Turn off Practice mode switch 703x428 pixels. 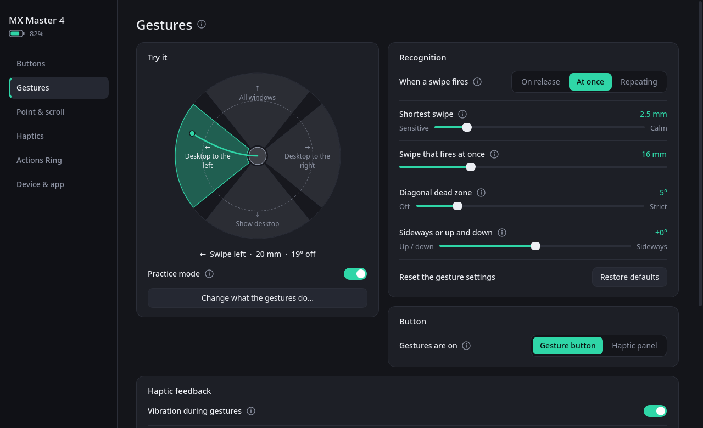pyautogui.click(x=355, y=274)
